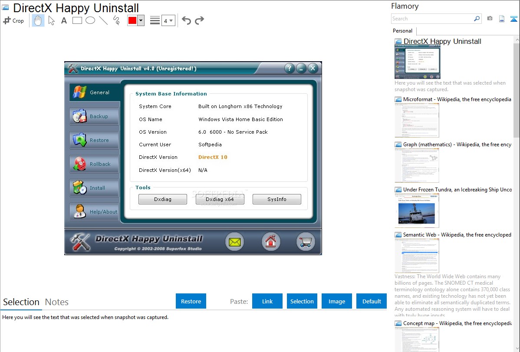Open the Help/About section

click(94, 212)
